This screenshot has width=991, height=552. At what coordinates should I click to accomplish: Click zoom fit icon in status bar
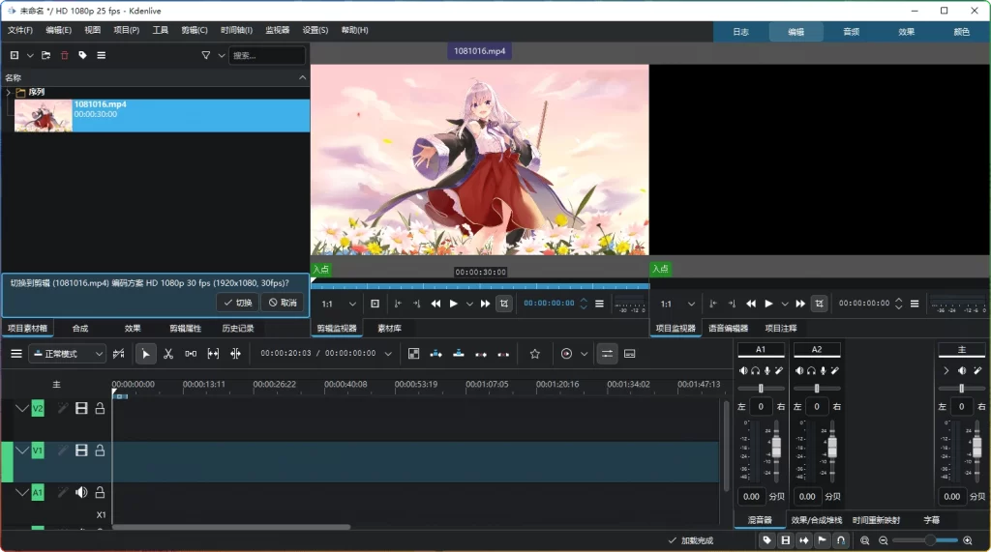(x=864, y=540)
